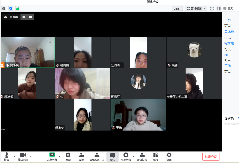Expand the arrow next to 共享屏幕
The image size is (239, 163).
[59, 157]
